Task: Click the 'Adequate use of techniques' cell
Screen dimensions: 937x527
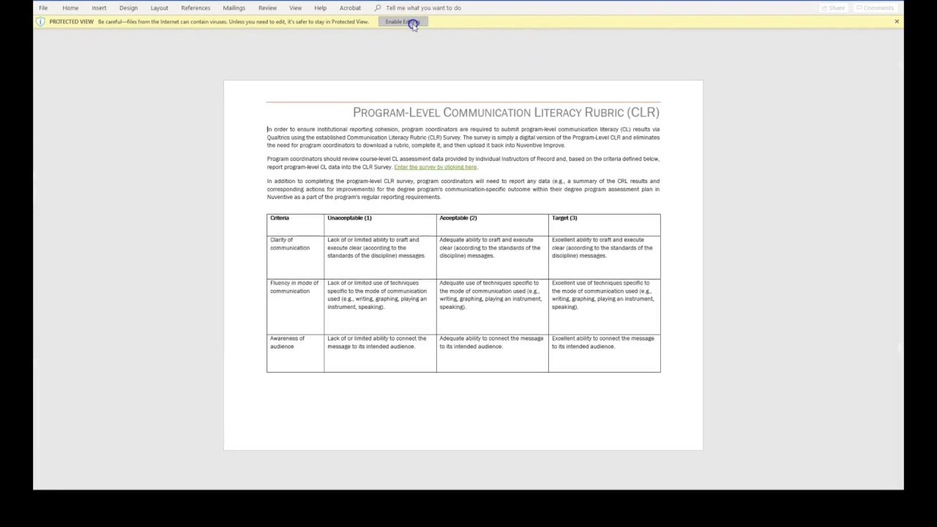Action: (x=492, y=306)
